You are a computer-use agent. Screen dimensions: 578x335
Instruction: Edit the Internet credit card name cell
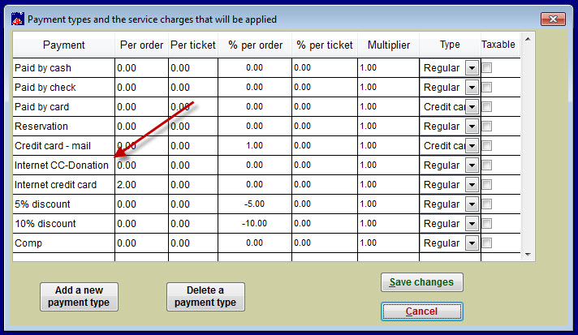[64, 185]
